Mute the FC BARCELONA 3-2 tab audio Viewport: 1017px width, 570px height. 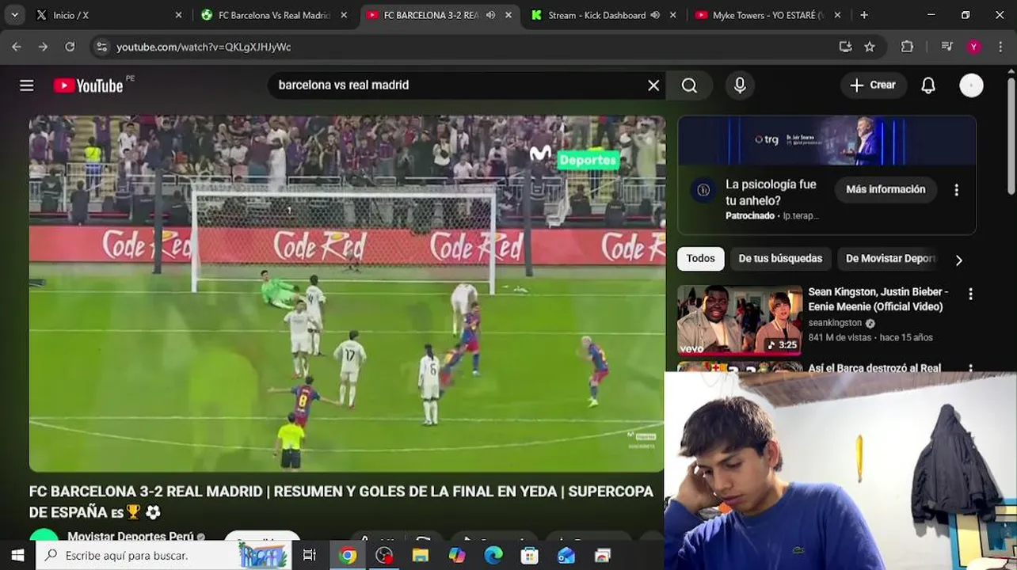490,15
